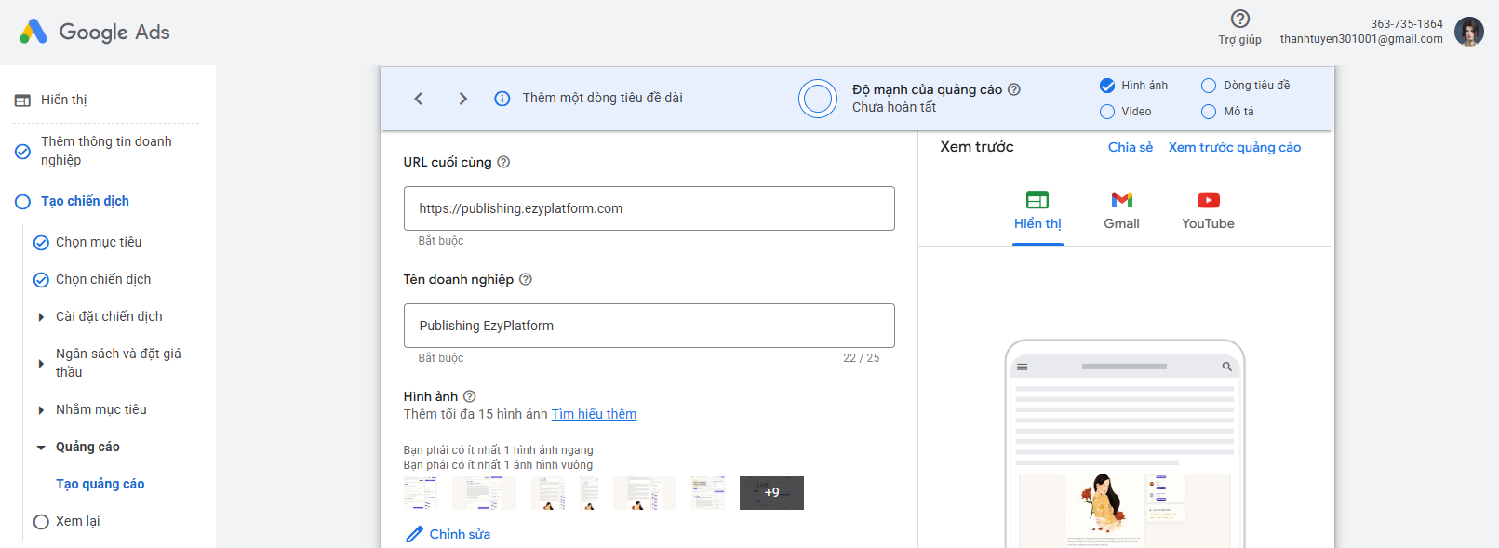Image resolution: width=1499 pixels, height=548 pixels.
Task: Open Hiển thị item in sidebar
Action: point(63,100)
